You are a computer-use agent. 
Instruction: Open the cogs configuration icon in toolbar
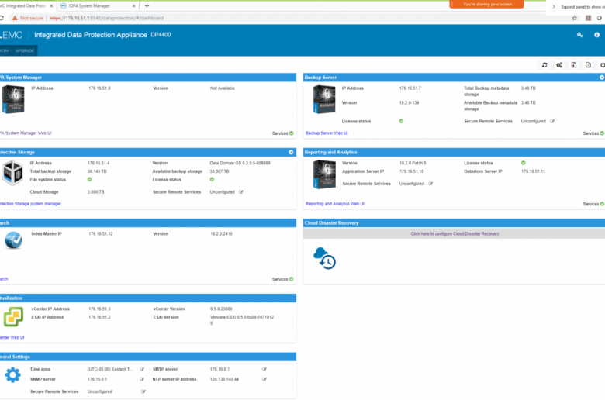559,65
